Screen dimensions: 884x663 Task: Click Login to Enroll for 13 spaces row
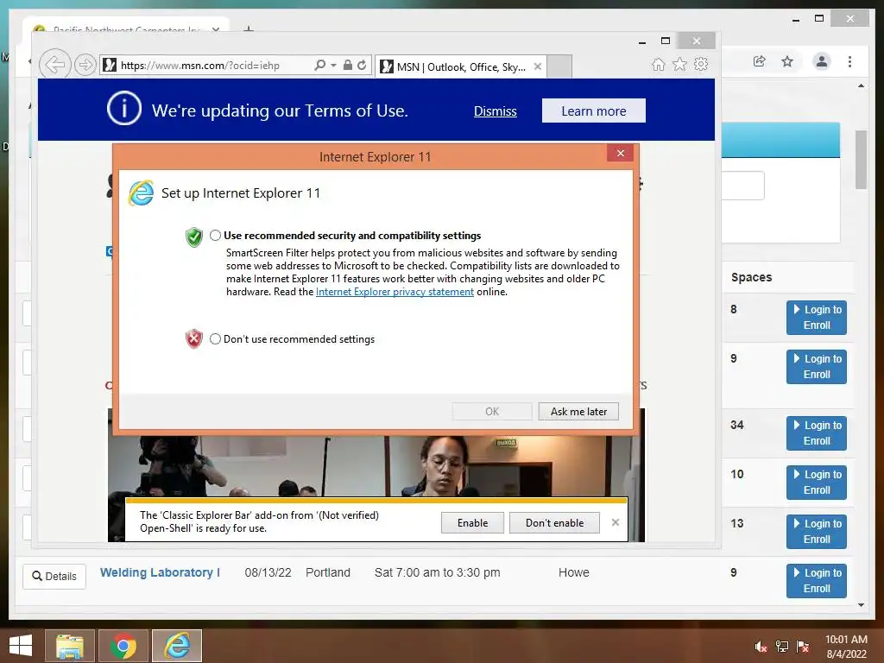tap(817, 531)
